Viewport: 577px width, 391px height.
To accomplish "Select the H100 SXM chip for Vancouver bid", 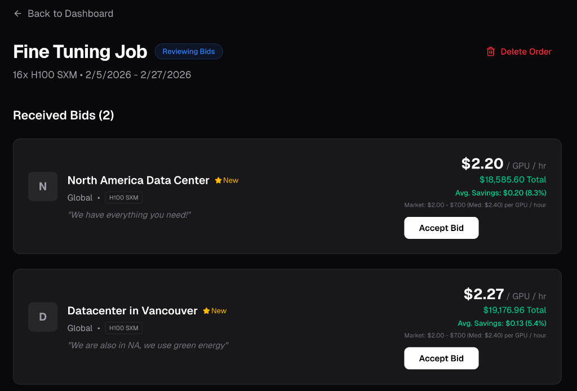I will click(x=123, y=328).
